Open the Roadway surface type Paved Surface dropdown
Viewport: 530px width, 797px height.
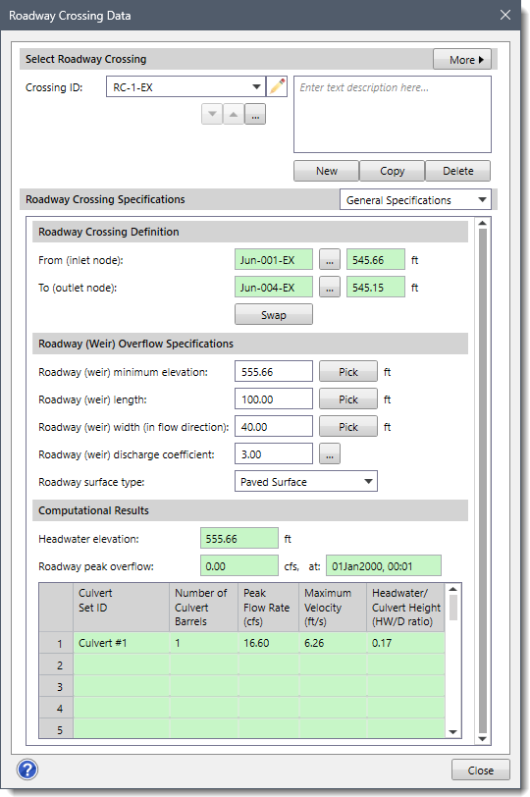click(306, 481)
